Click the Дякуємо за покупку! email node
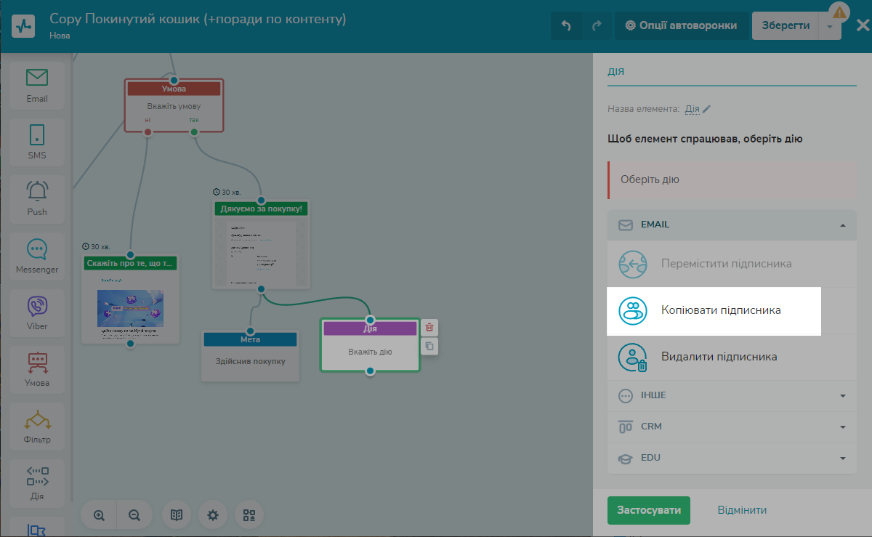872x537 pixels. 261,244
